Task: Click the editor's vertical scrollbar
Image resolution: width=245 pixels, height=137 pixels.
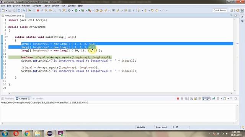Action: pos(235,55)
